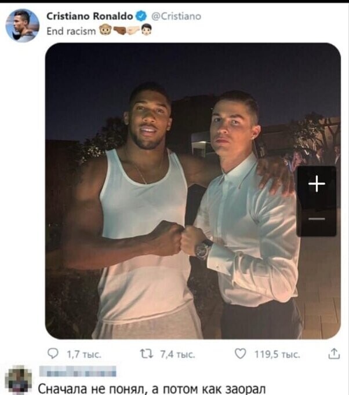349x395 pixels.
Task: Click the reply speech bubble icon
Action: 53,353
